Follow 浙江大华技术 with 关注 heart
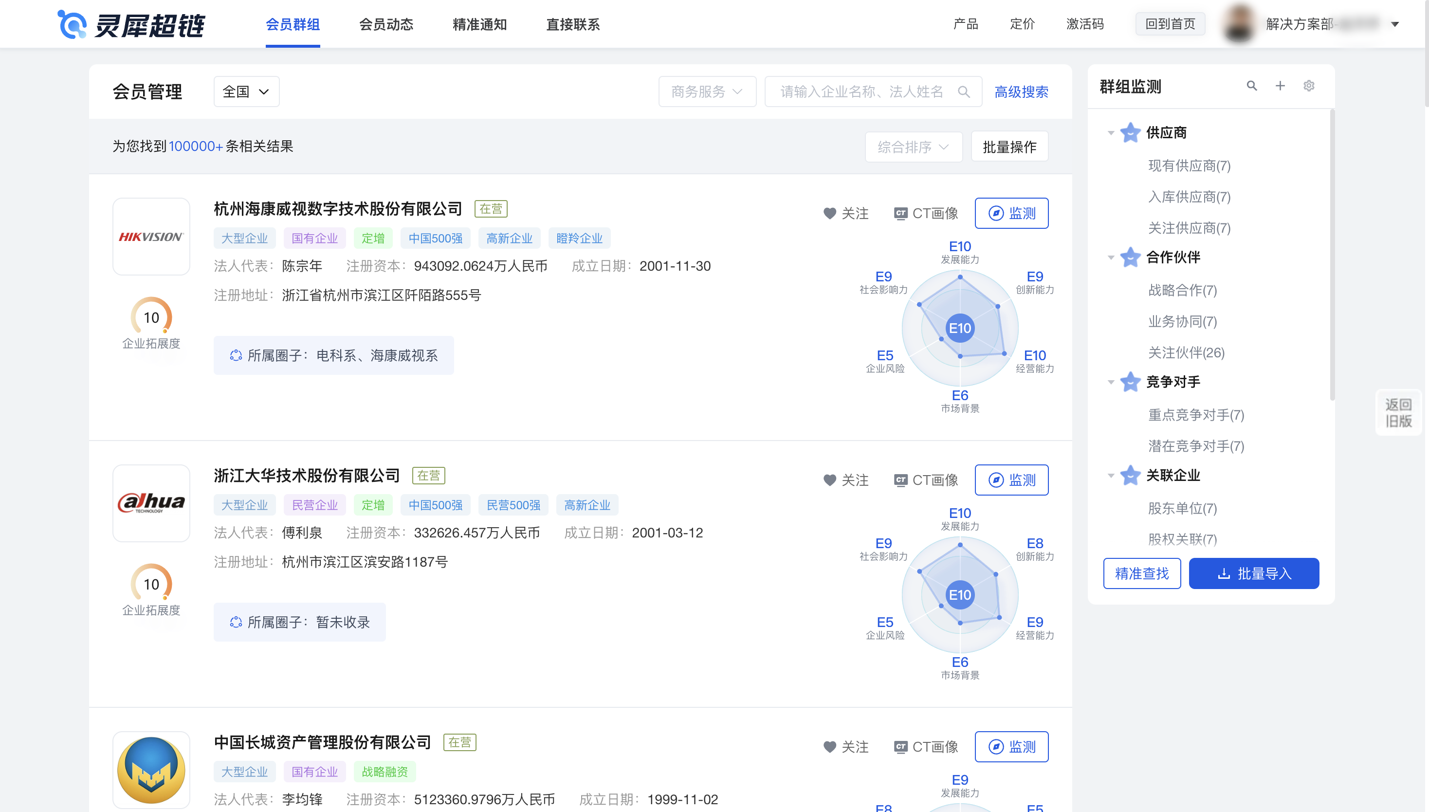The height and width of the screenshot is (812, 1429). (x=846, y=480)
